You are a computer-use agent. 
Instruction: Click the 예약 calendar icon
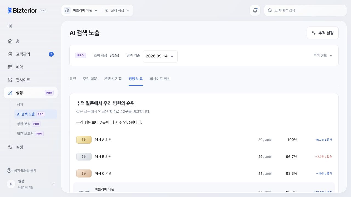[x=10, y=67]
